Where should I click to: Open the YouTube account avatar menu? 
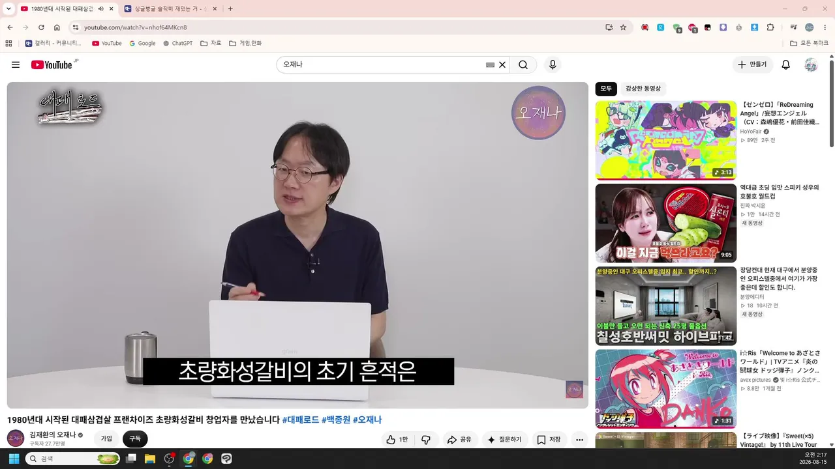pyautogui.click(x=811, y=64)
